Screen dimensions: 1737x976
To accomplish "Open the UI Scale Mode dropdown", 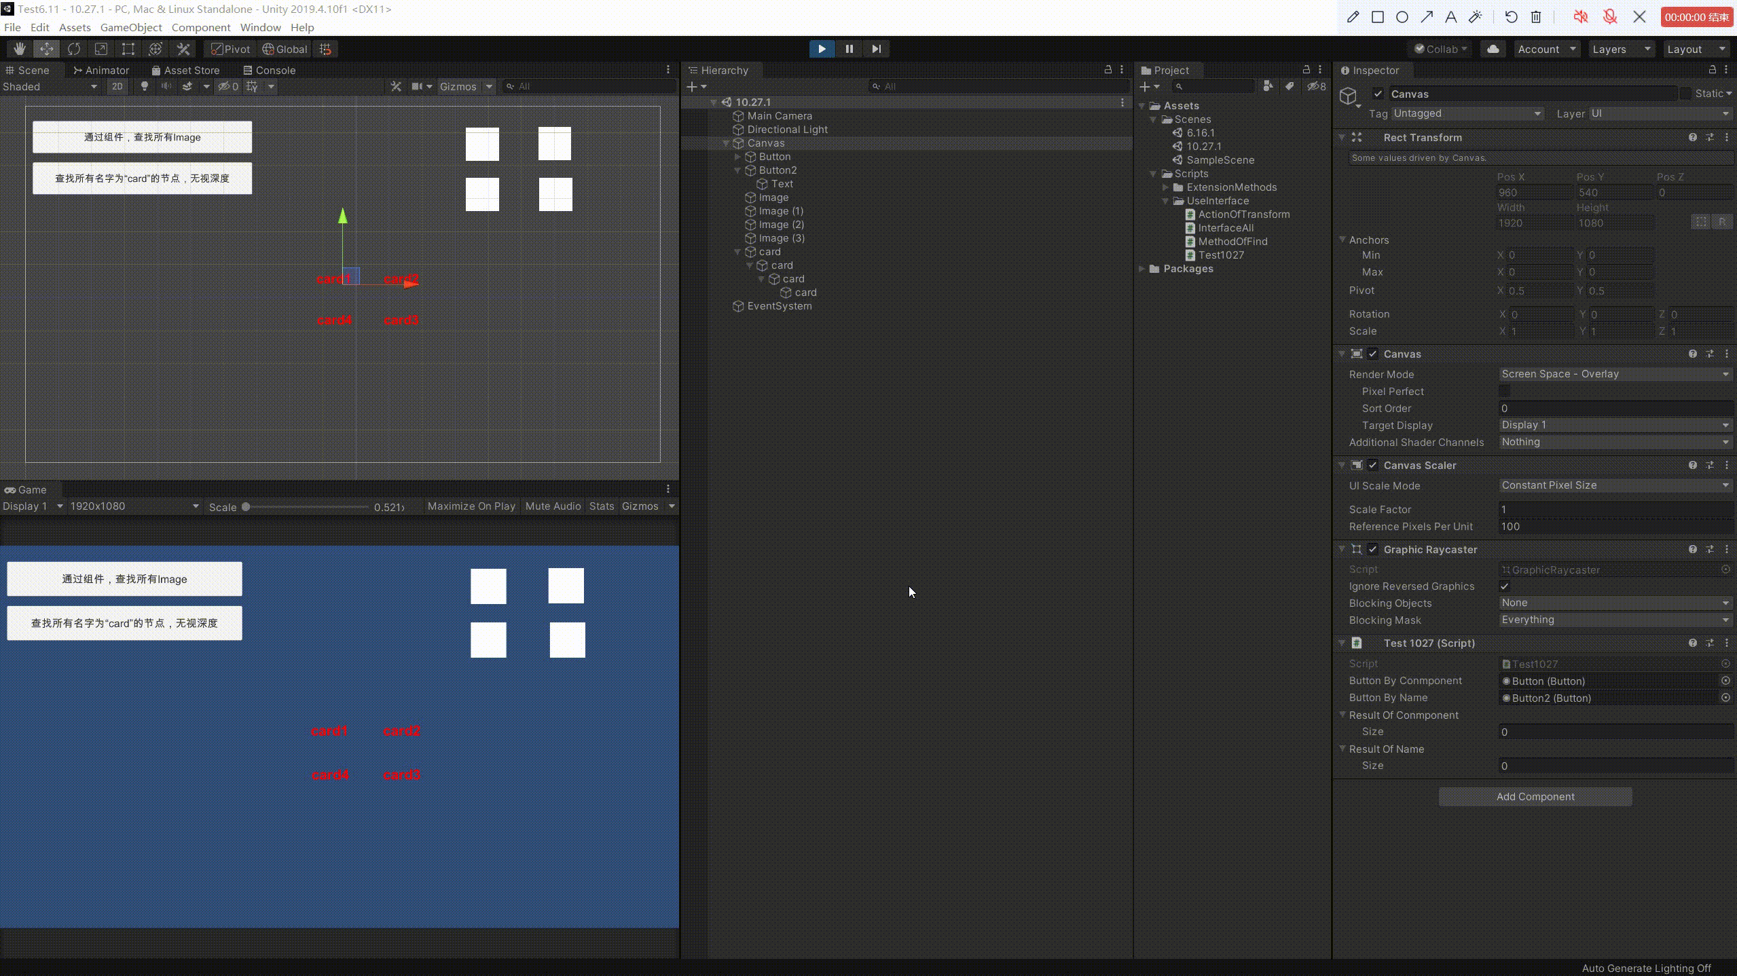I will tap(1614, 485).
